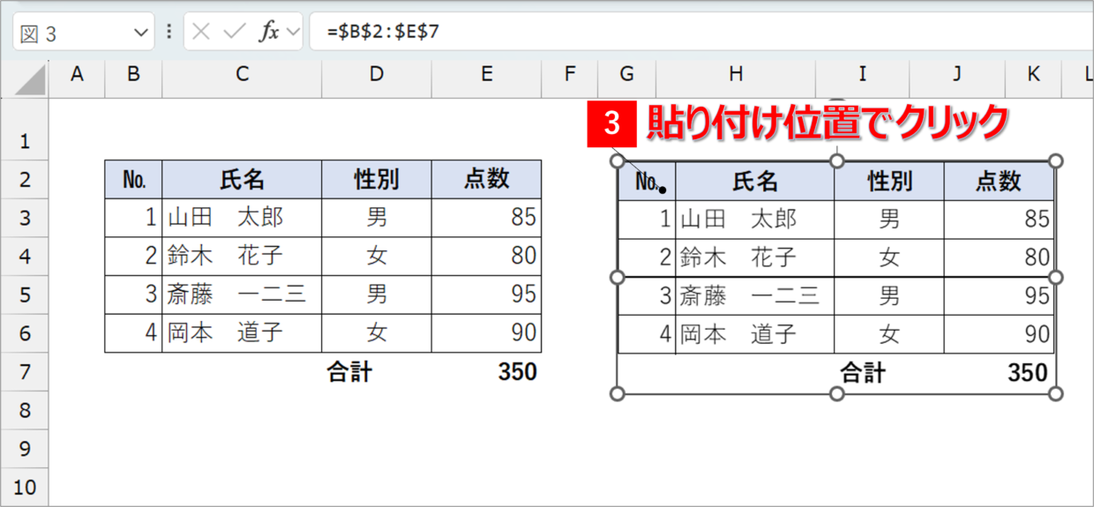
Task: Click the Name Box showing 図 3
Action: [x=84, y=33]
